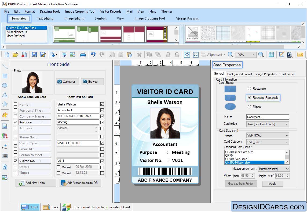Open the Card sides dropdown
307x212 pixels.
pyautogui.click(x=268, y=124)
